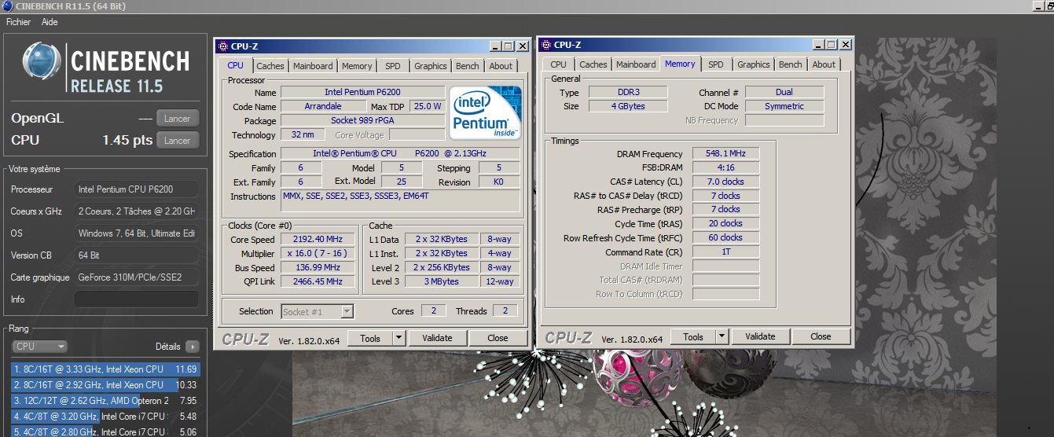Screen dimensions: 1054x437
Task: Minimize the right CPU-Z window
Action: tap(819, 45)
